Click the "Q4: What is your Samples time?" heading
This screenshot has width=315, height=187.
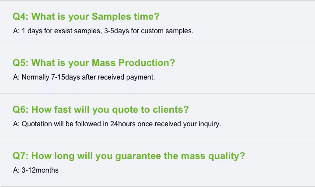pos(86,17)
